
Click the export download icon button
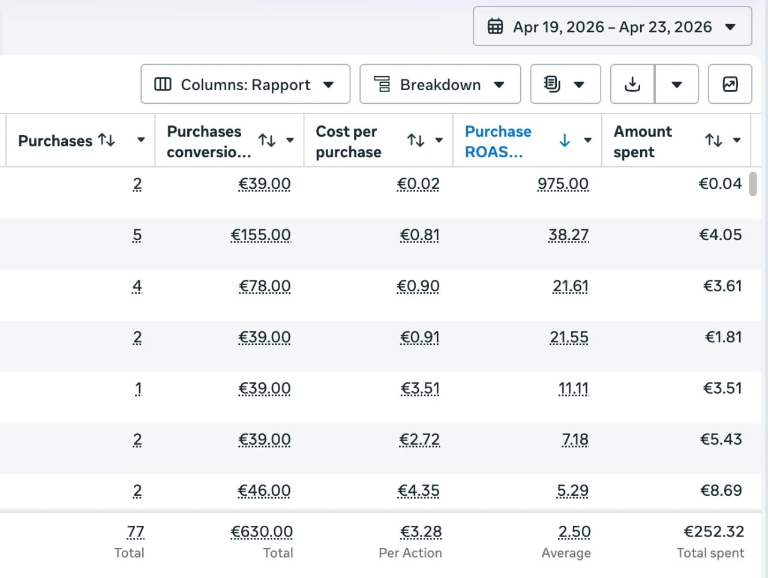[x=632, y=84]
